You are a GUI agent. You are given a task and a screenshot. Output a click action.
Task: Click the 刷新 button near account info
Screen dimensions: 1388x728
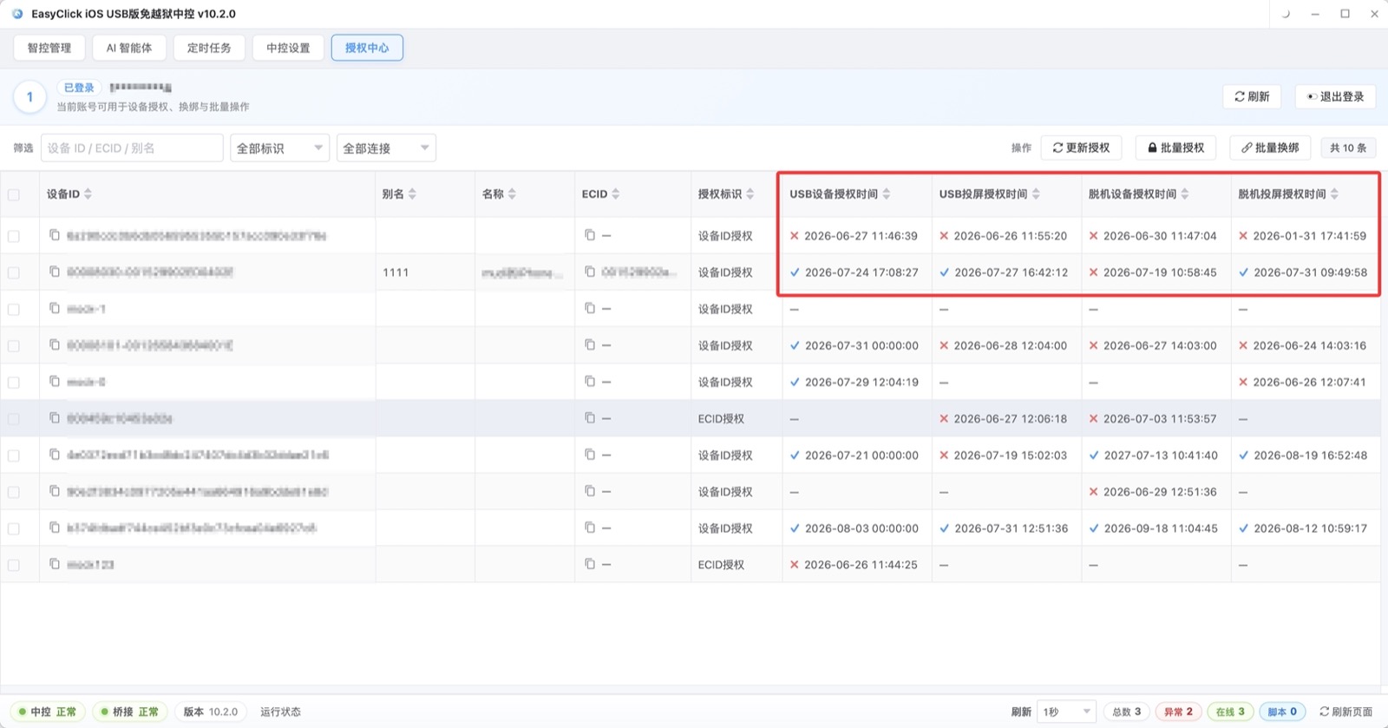coord(1253,96)
